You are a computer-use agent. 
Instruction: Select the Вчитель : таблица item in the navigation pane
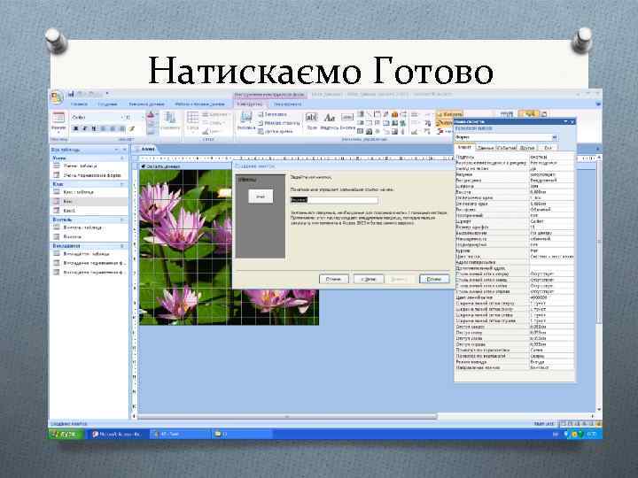click(89, 227)
